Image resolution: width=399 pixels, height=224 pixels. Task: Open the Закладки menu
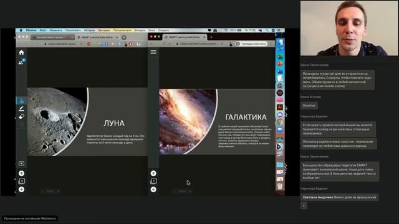click(x=104, y=30)
